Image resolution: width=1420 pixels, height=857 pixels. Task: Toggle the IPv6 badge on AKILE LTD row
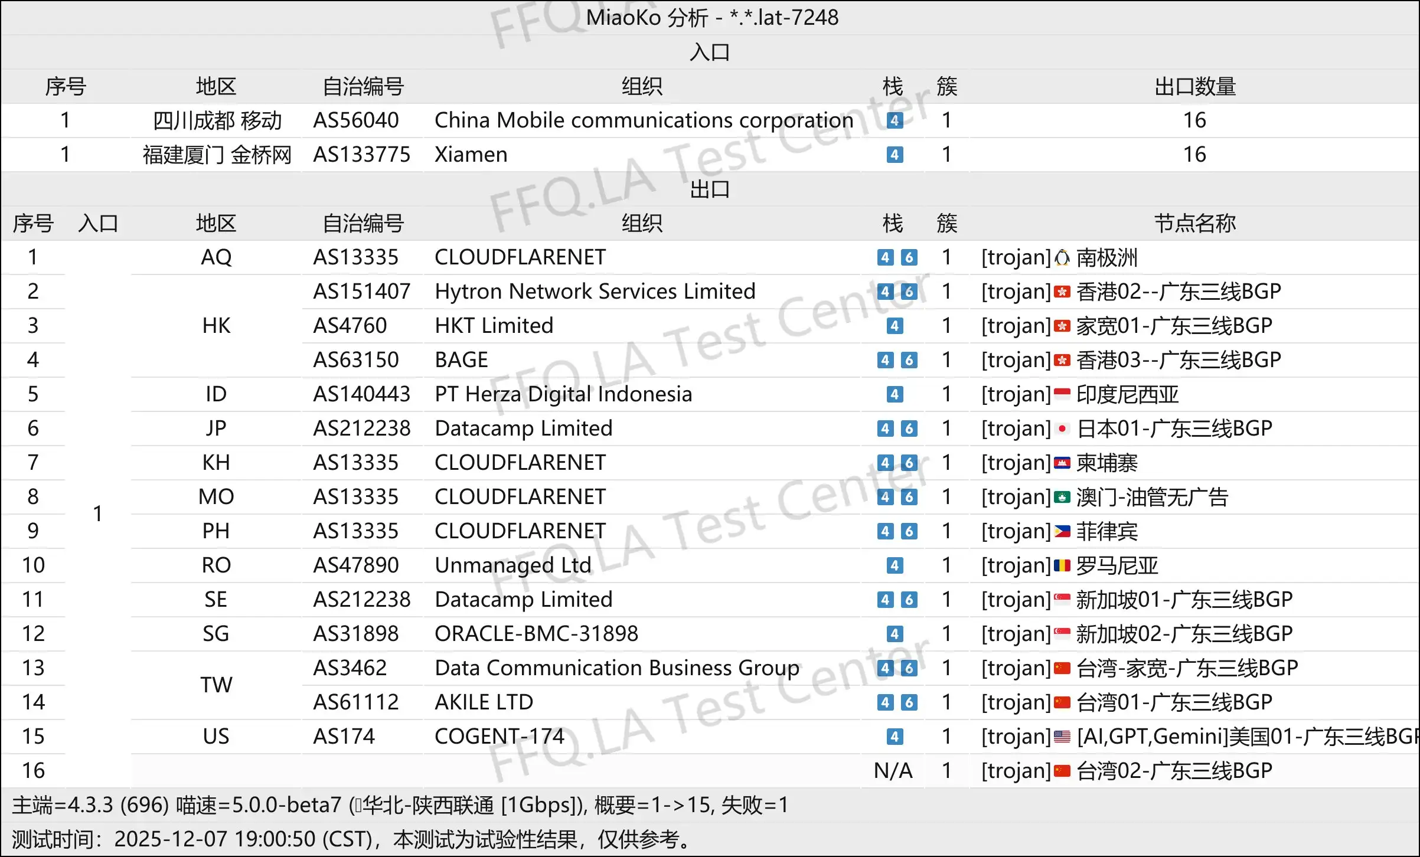(x=909, y=702)
